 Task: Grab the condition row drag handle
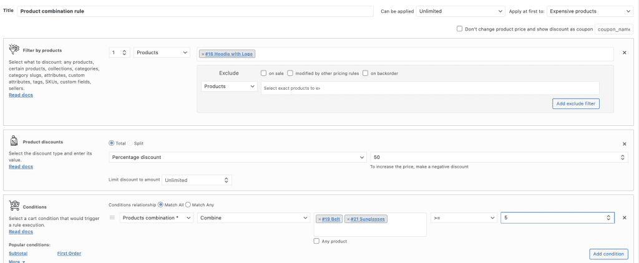pyautogui.click(x=113, y=218)
